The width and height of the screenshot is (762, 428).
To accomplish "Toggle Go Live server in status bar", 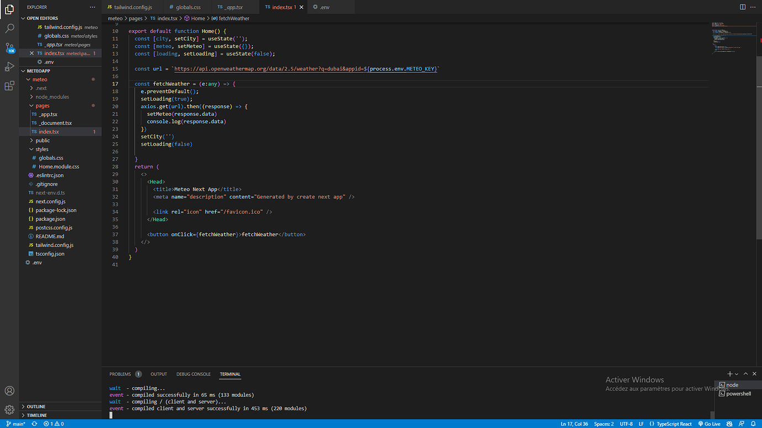I will 710,424.
